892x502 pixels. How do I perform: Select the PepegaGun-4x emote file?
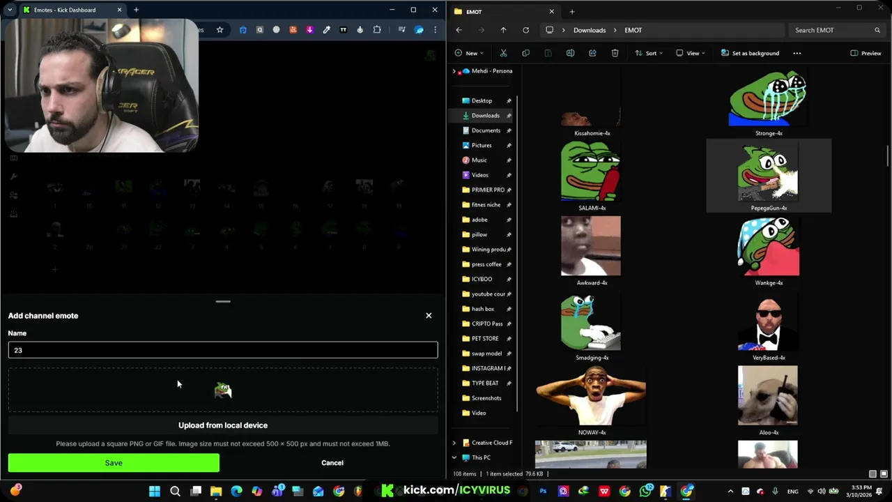tap(768, 176)
